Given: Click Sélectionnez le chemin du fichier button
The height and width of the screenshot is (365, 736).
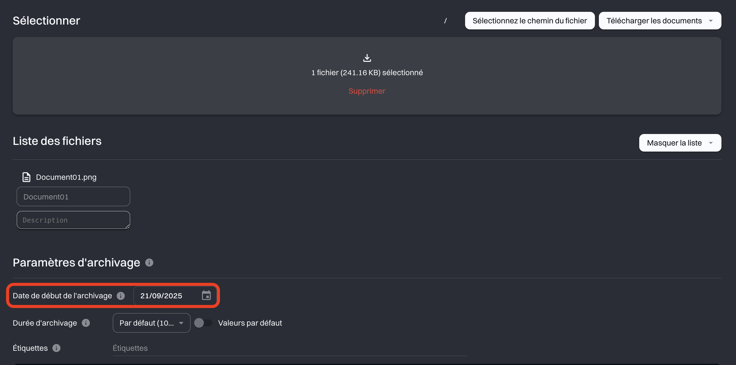Looking at the screenshot, I should point(530,21).
